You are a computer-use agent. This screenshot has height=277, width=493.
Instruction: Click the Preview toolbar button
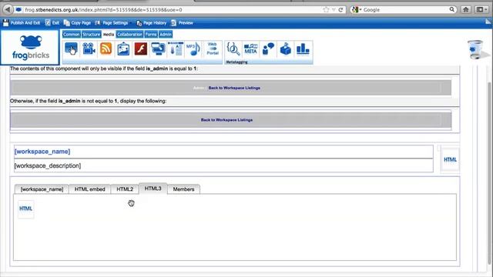[x=182, y=23]
